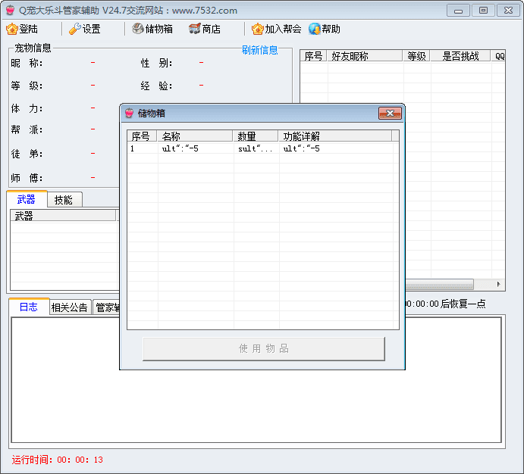524x474 pixels.
Task: Open the 相关公告 announcements tab
Action: tap(70, 307)
